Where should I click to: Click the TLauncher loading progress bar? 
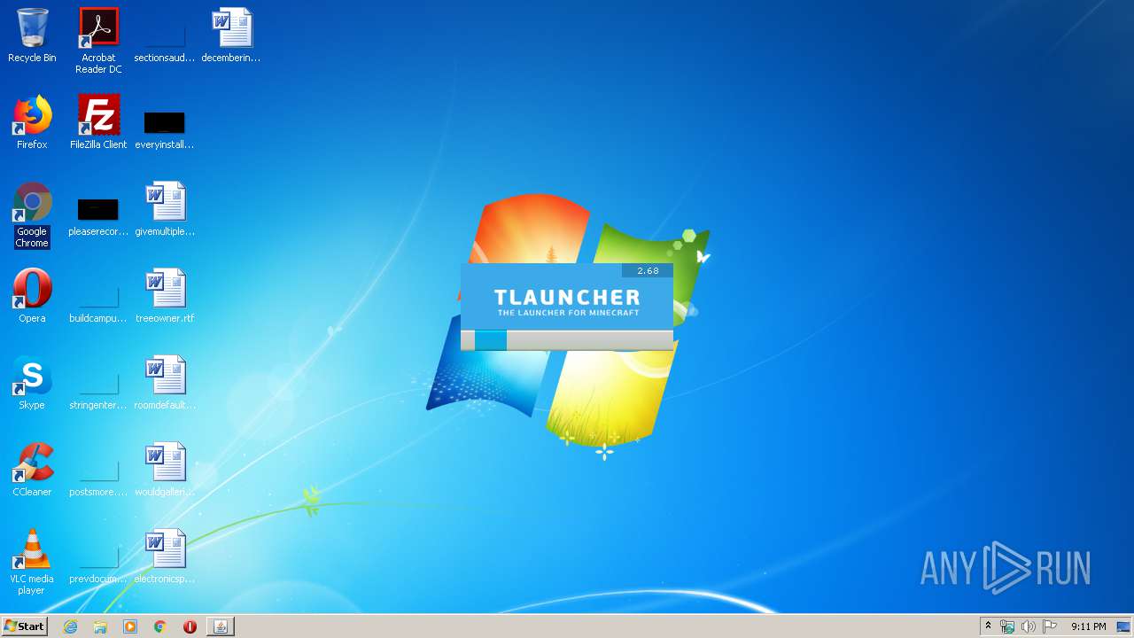coord(567,340)
